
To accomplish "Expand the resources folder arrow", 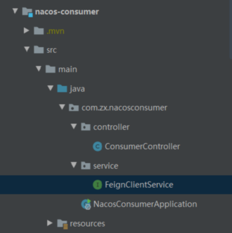I will 50,223.
